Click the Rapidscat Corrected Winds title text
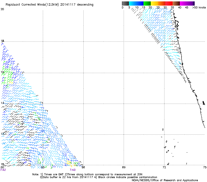 pyautogui.click(x=50, y=5)
